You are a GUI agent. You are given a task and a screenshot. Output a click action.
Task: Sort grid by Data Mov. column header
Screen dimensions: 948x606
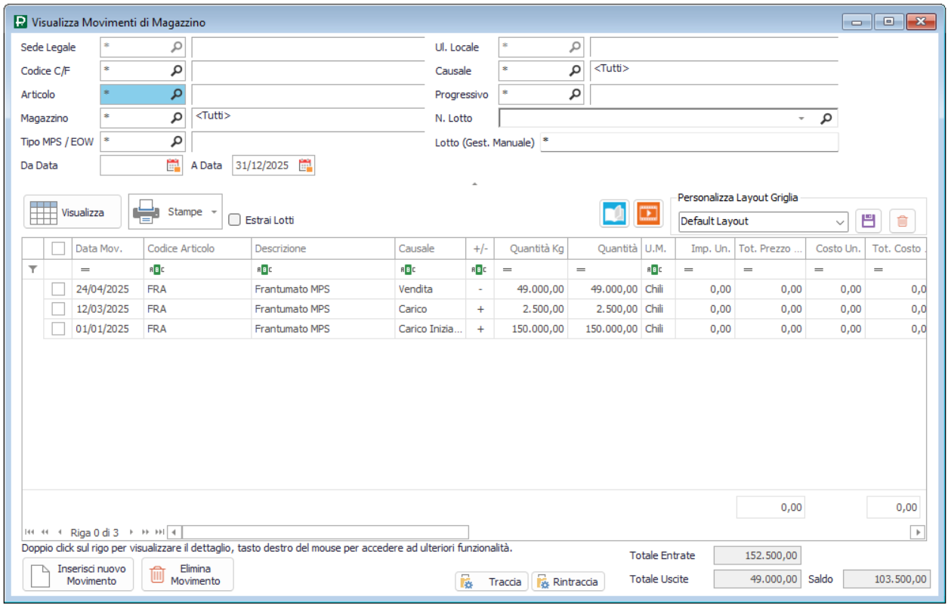pyautogui.click(x=99, y=249)
